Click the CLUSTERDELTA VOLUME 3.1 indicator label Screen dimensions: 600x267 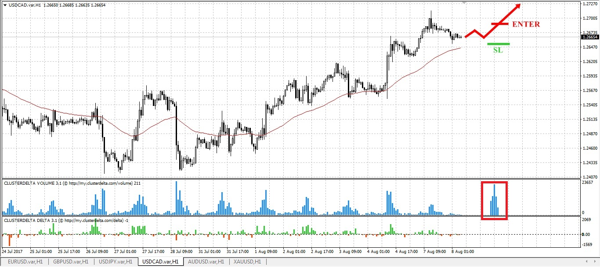pos(72,183)
